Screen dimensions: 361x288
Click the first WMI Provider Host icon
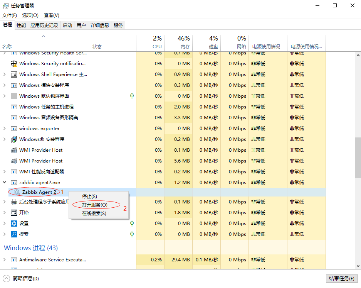click(x=14, y=150)
